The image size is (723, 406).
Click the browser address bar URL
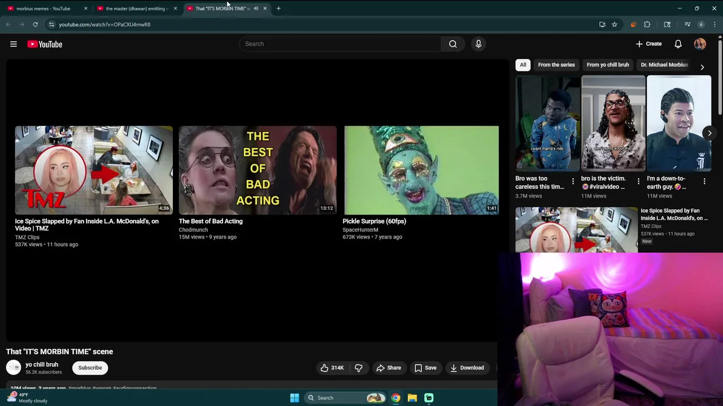(104, 24)
